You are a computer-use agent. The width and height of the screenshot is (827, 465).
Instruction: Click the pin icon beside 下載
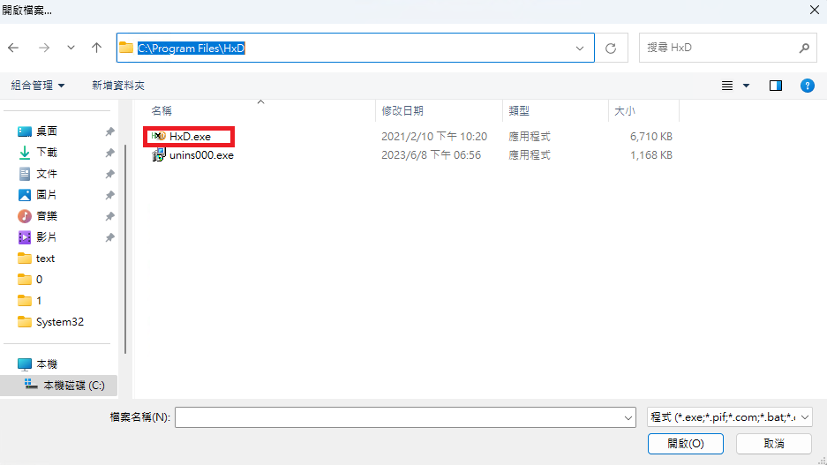coord(109,153)
